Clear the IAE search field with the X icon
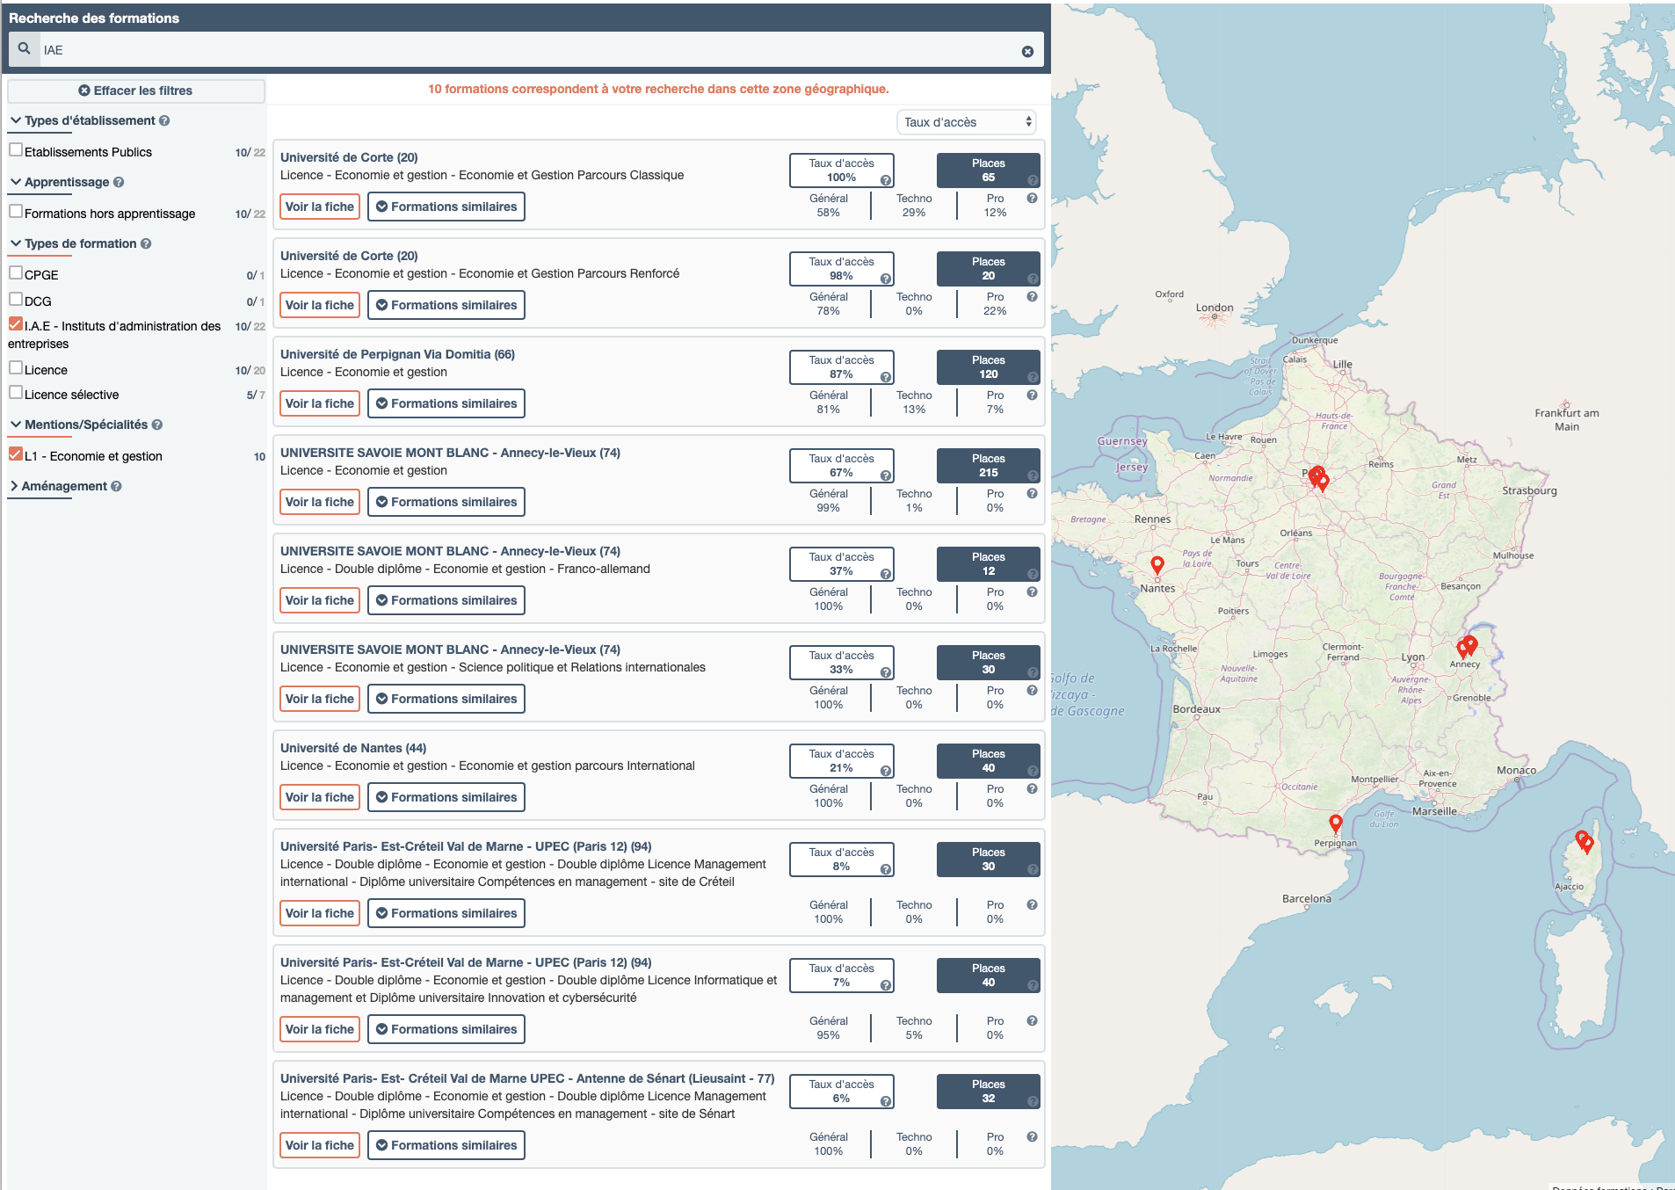 (1027, 52)
